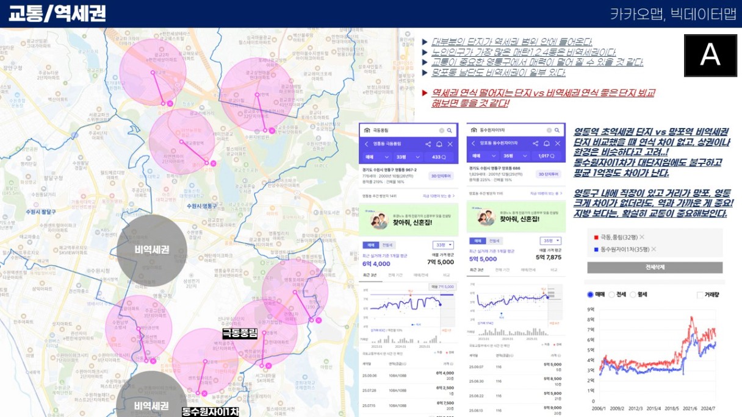
Task: Open the 33평 dropdown in the 극동풍림 header
Action: click(x=408, y=157)
